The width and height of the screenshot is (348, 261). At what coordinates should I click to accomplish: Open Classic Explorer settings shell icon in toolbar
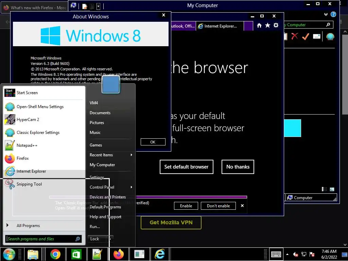pos(330,36)
